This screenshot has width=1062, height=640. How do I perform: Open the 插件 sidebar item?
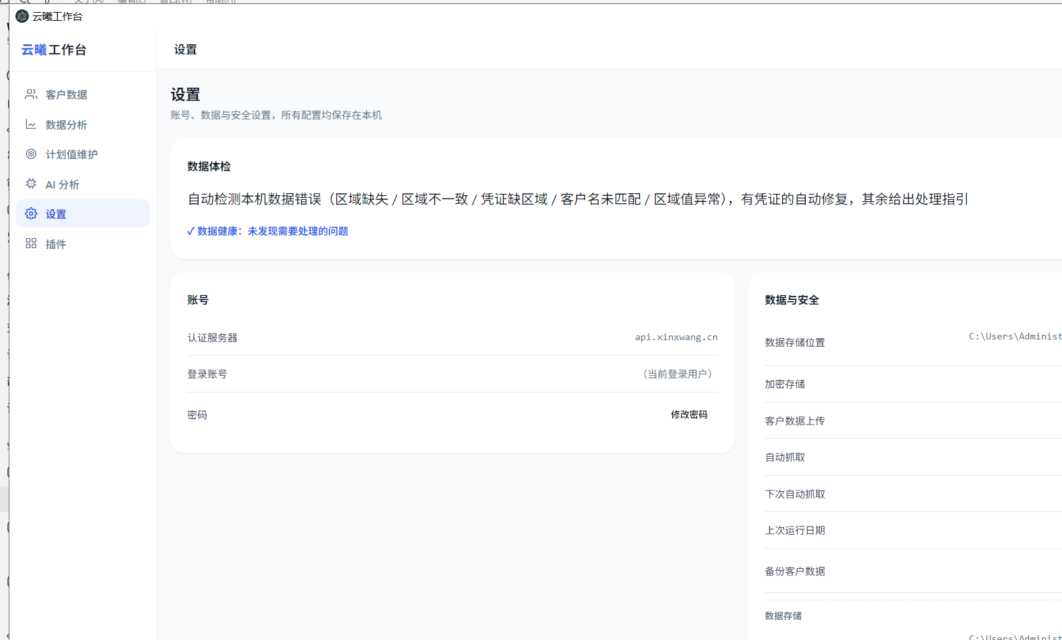(x=83, y=244)
